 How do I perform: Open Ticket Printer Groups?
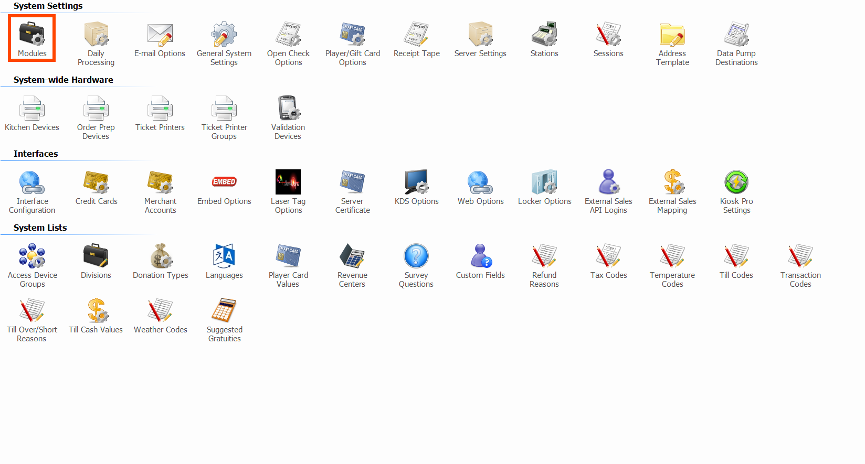(224, 109)
